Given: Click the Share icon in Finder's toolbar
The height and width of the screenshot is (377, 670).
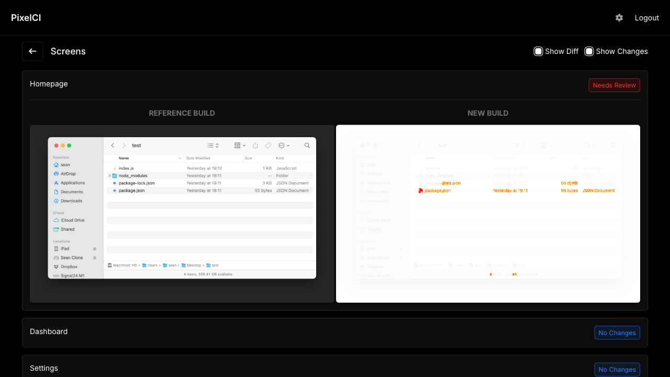Looking at the screenshot, I should point(255,145).
